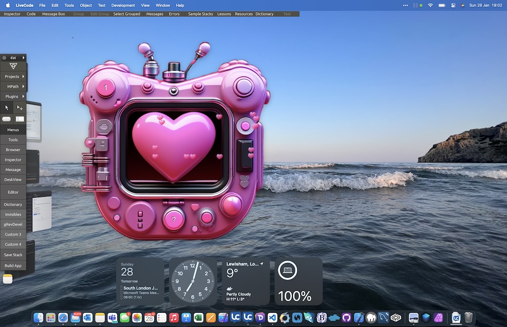
Task: Click the 4W triangle logo icon
Action: coord(13,66)
